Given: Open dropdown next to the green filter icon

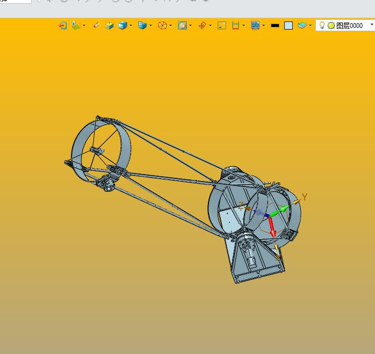Looking at the screenshot, I should (84, 25).
